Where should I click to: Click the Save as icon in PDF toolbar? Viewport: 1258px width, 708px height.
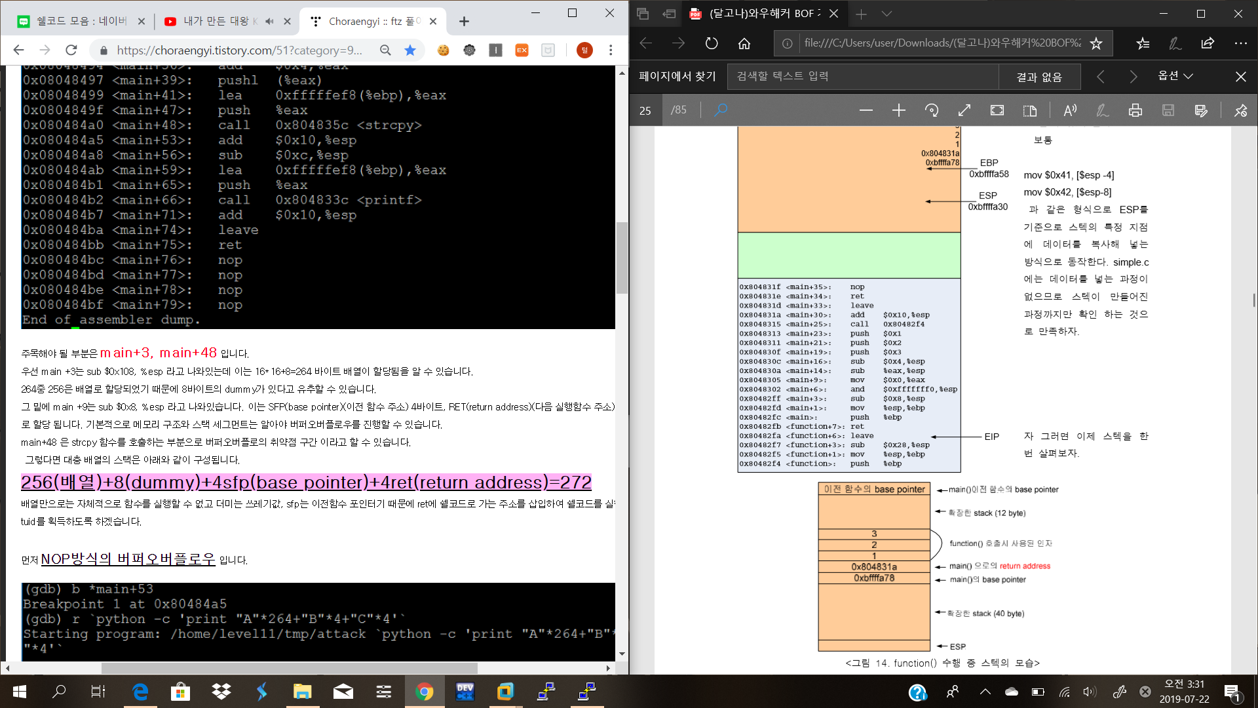coord(1200,110)
